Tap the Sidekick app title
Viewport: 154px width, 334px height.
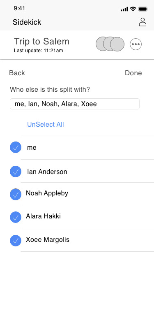click(27, 22)
